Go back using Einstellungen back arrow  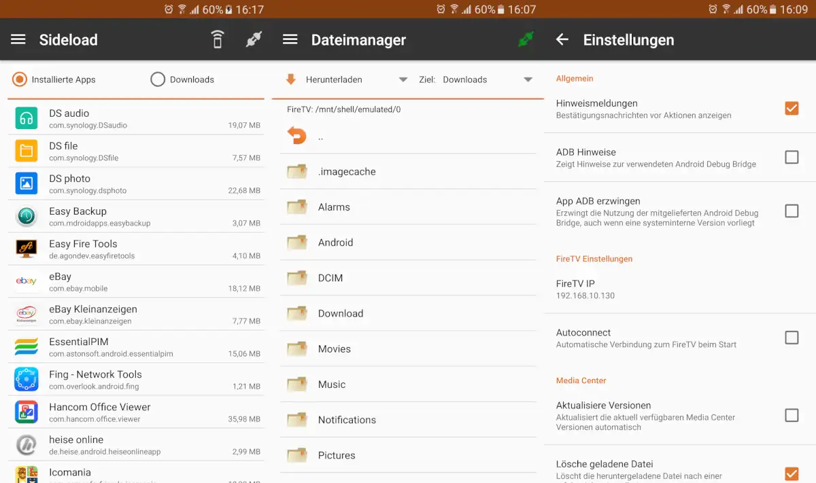(x=562, y=39)
